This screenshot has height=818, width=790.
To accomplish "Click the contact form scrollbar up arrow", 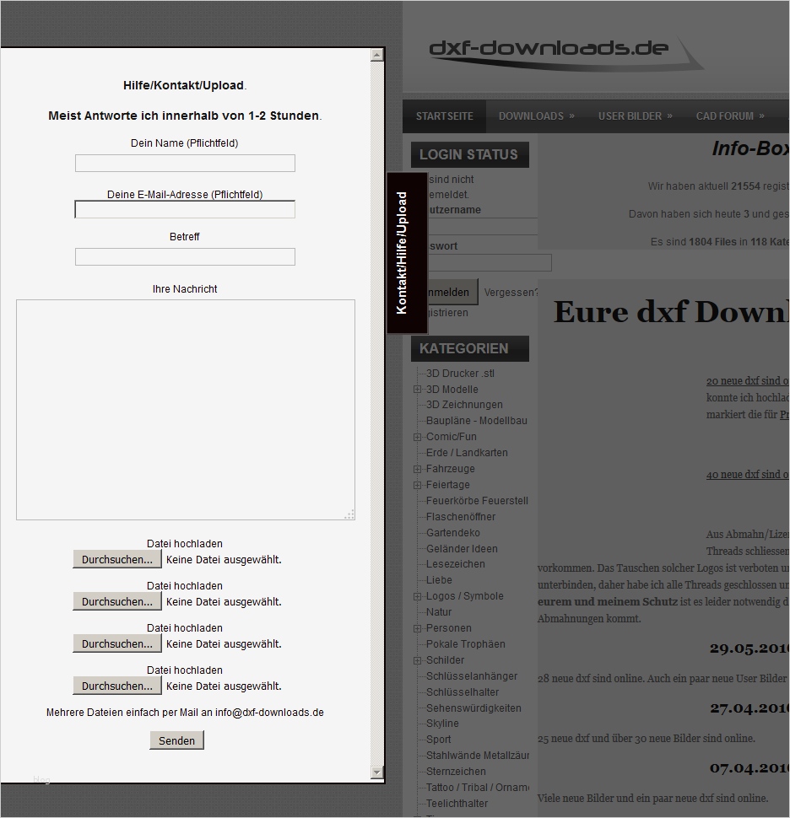I will (x=377, y=55).
